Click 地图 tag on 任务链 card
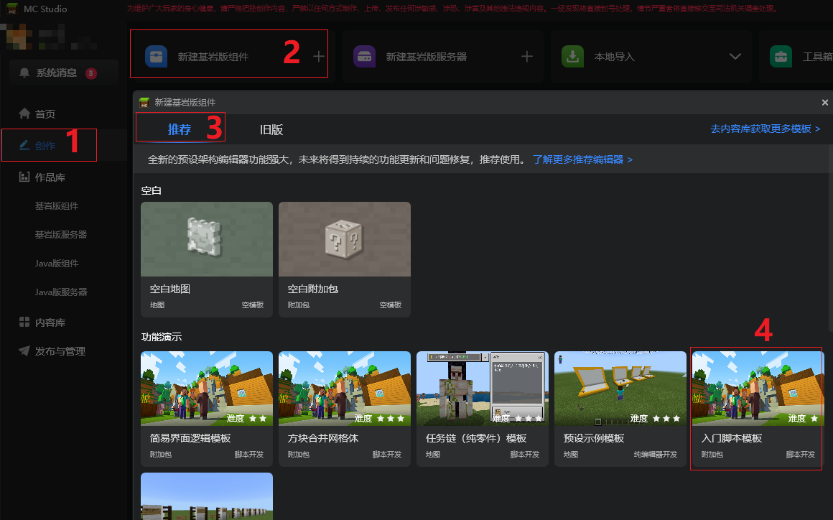Image resolution: width=833 pixels, height=520 pixels. [x=433, y=454]
